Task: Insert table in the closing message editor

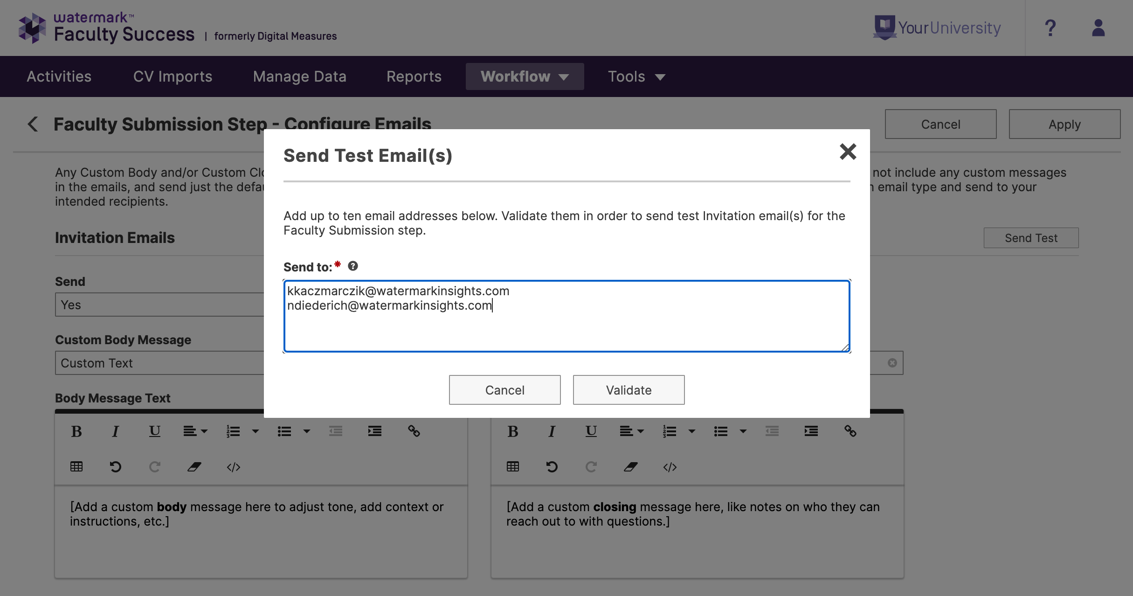Action: click(513, 467)
